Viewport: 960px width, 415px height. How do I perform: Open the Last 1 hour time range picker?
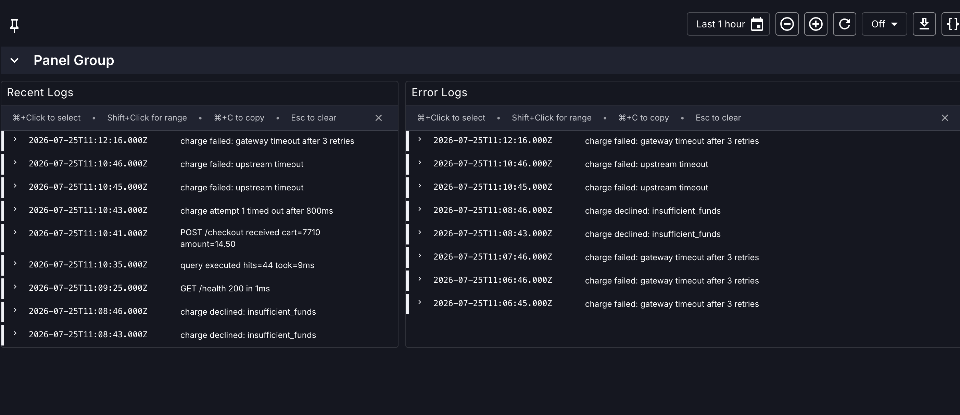point(728,24)
